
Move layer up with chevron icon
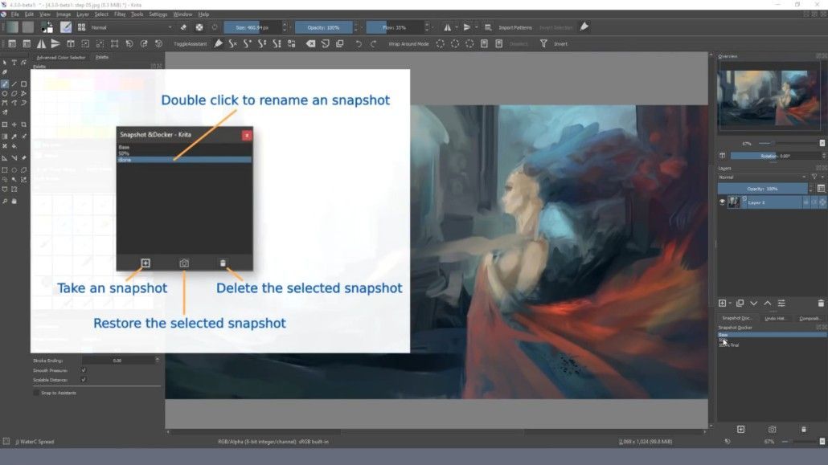pos(767,303)
